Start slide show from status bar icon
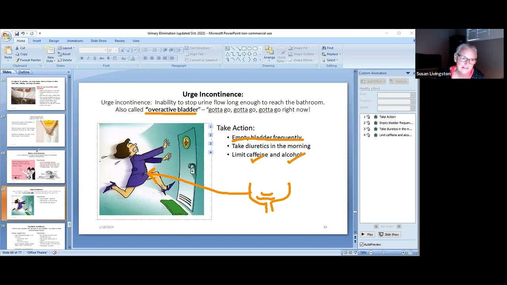 click(356, 253)
